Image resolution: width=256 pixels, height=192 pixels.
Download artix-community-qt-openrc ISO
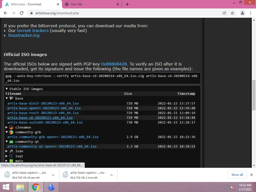pyautogui.click(x=52, y=146)
